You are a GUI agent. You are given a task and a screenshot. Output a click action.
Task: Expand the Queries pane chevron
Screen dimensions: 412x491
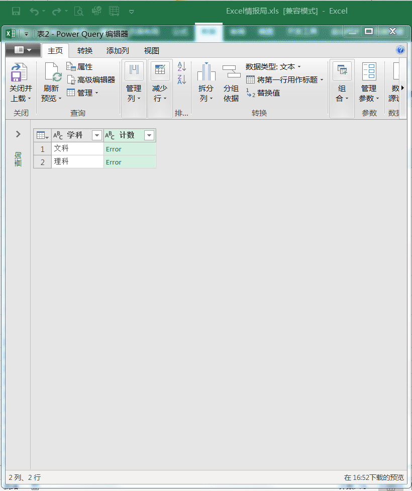coord(18,134)
